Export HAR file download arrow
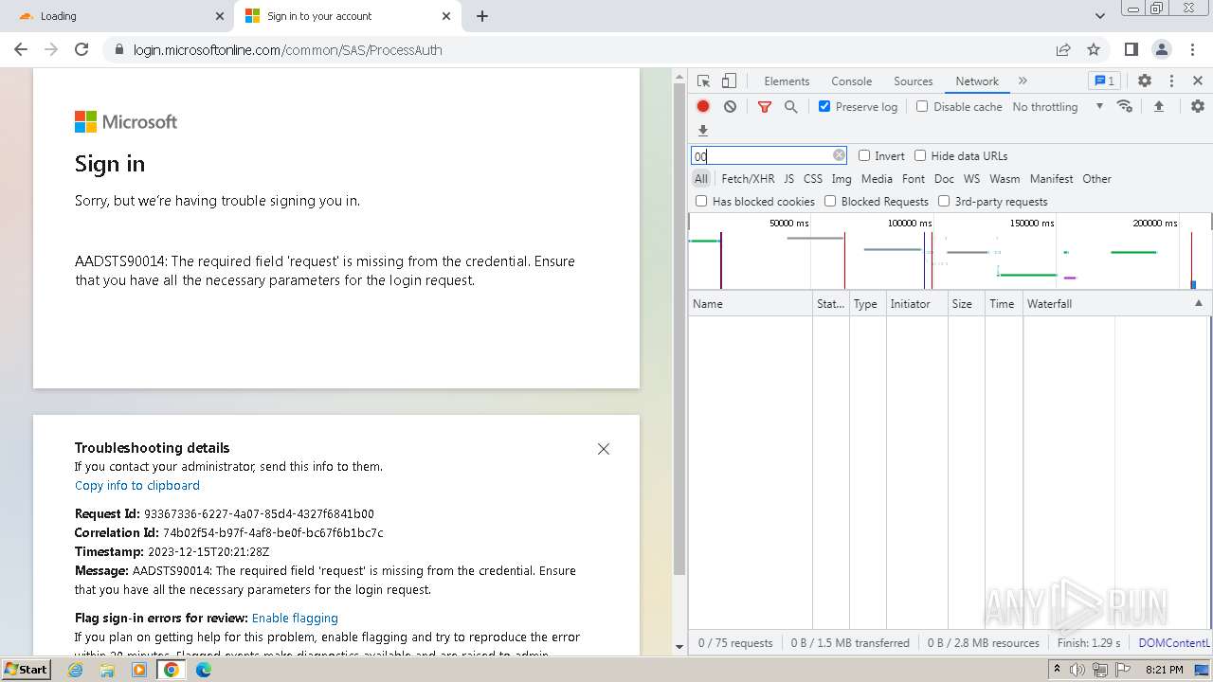This screenshot has height=682, width=1213. tap(703, 131)
